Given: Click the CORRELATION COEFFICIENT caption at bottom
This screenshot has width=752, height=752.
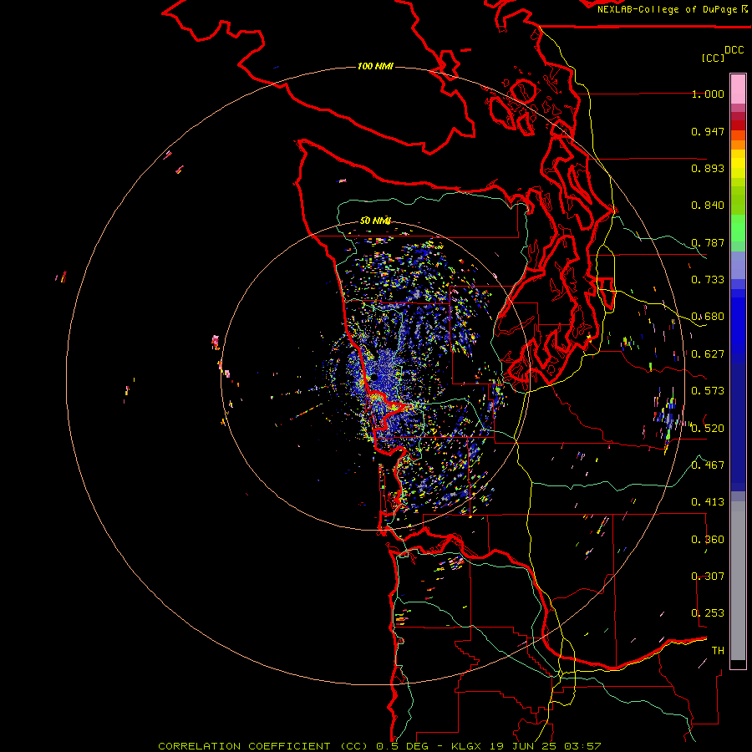Looking at the screenshot, I should pyautogui.click(x=379, y=746).
